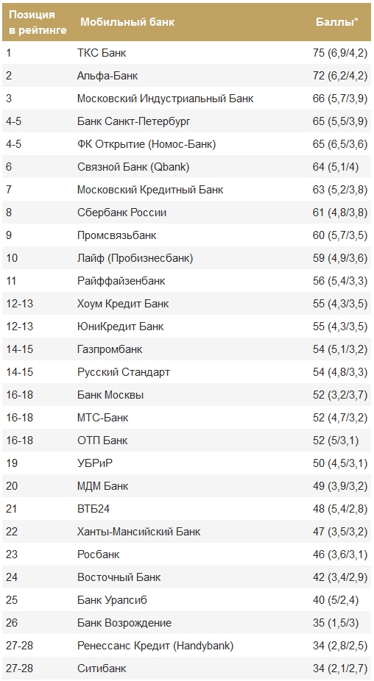Click the 'Мобильный банк' column header
The width and height of the screenshot is (374, 681).
click(127, 22)
